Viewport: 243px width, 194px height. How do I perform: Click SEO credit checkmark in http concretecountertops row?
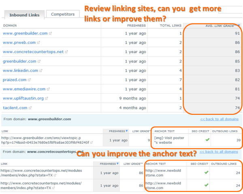click(206, 185)
